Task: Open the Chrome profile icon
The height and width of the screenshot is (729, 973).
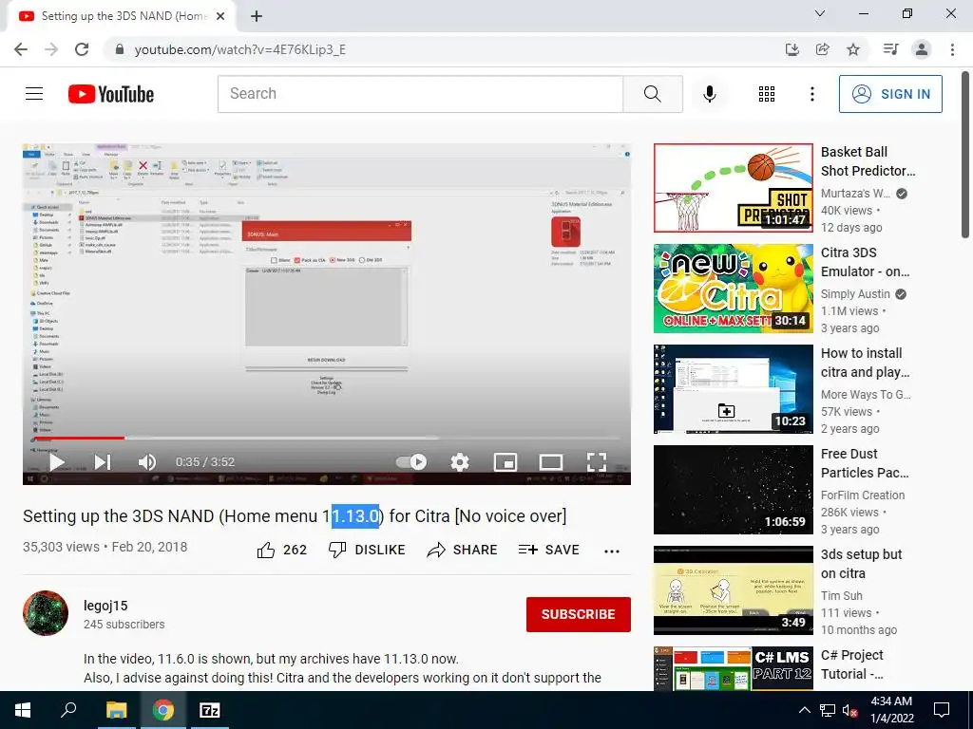Action: click(x=922, y=49)
